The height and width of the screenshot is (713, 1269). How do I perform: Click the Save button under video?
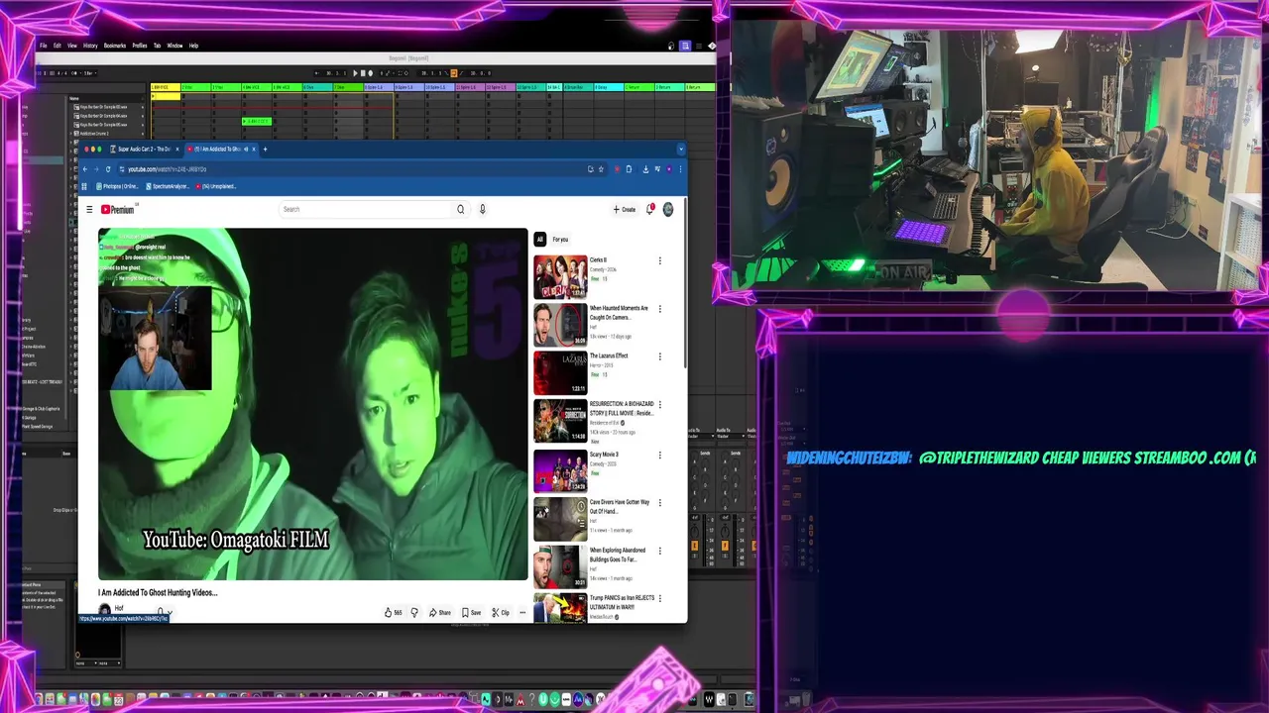click(471, 612)
